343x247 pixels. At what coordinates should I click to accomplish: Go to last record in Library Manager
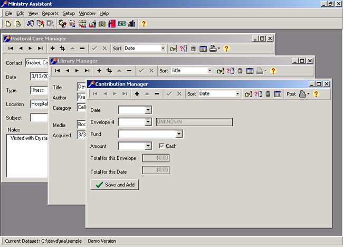coord(87,70)
